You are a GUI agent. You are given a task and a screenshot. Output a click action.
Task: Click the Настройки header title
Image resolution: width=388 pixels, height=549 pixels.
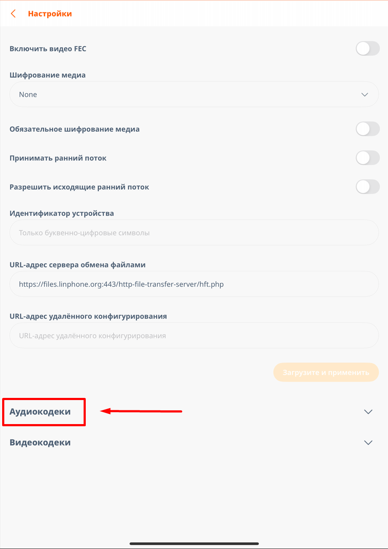click(50, 14)
